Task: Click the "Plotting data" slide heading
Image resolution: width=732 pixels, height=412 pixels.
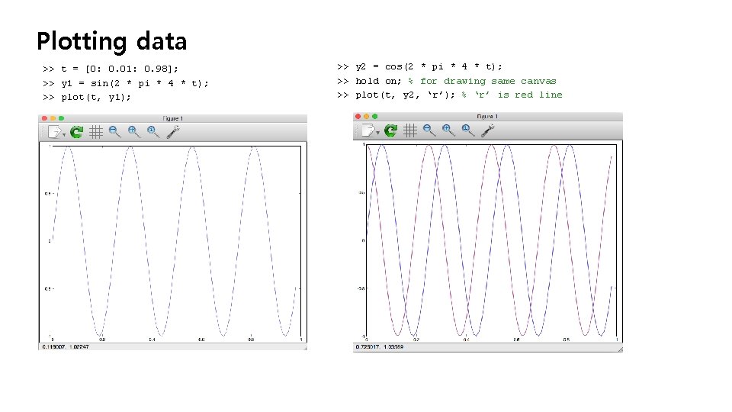Action: (112, 42)
